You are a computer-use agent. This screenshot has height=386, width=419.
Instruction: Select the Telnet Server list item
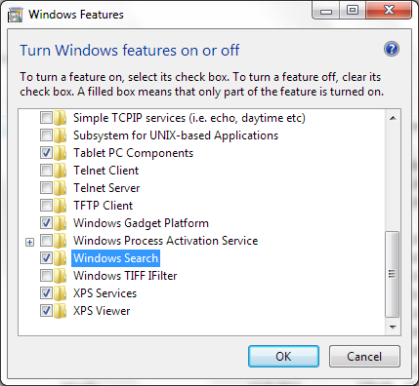(x=106, y=188)
